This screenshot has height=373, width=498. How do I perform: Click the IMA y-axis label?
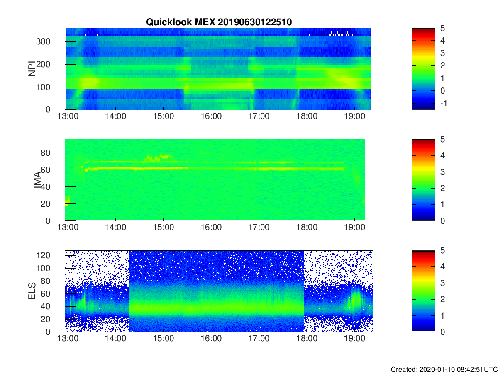click(37, 180)
